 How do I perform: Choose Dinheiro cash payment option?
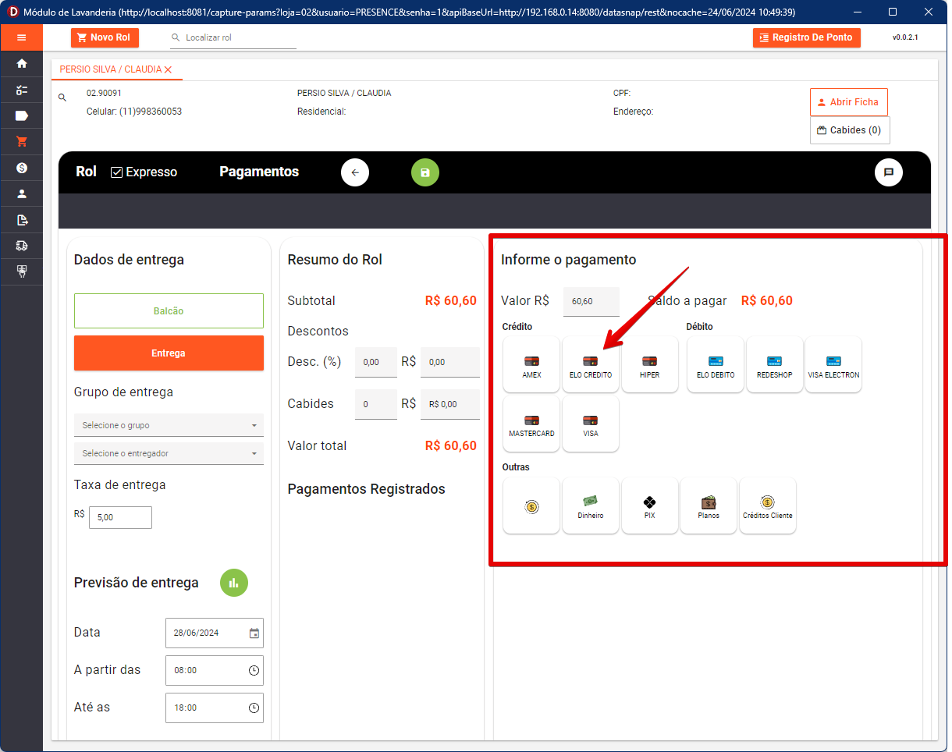[x=591, y=505]
